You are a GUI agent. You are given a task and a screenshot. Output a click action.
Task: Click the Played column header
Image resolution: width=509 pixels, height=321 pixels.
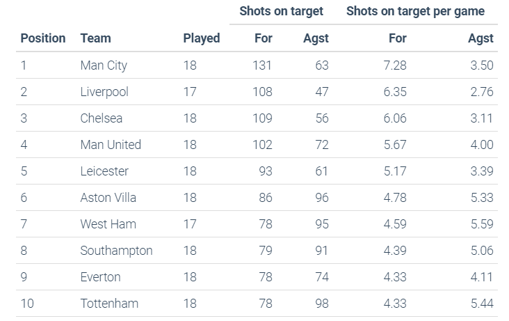coord(202,38)
